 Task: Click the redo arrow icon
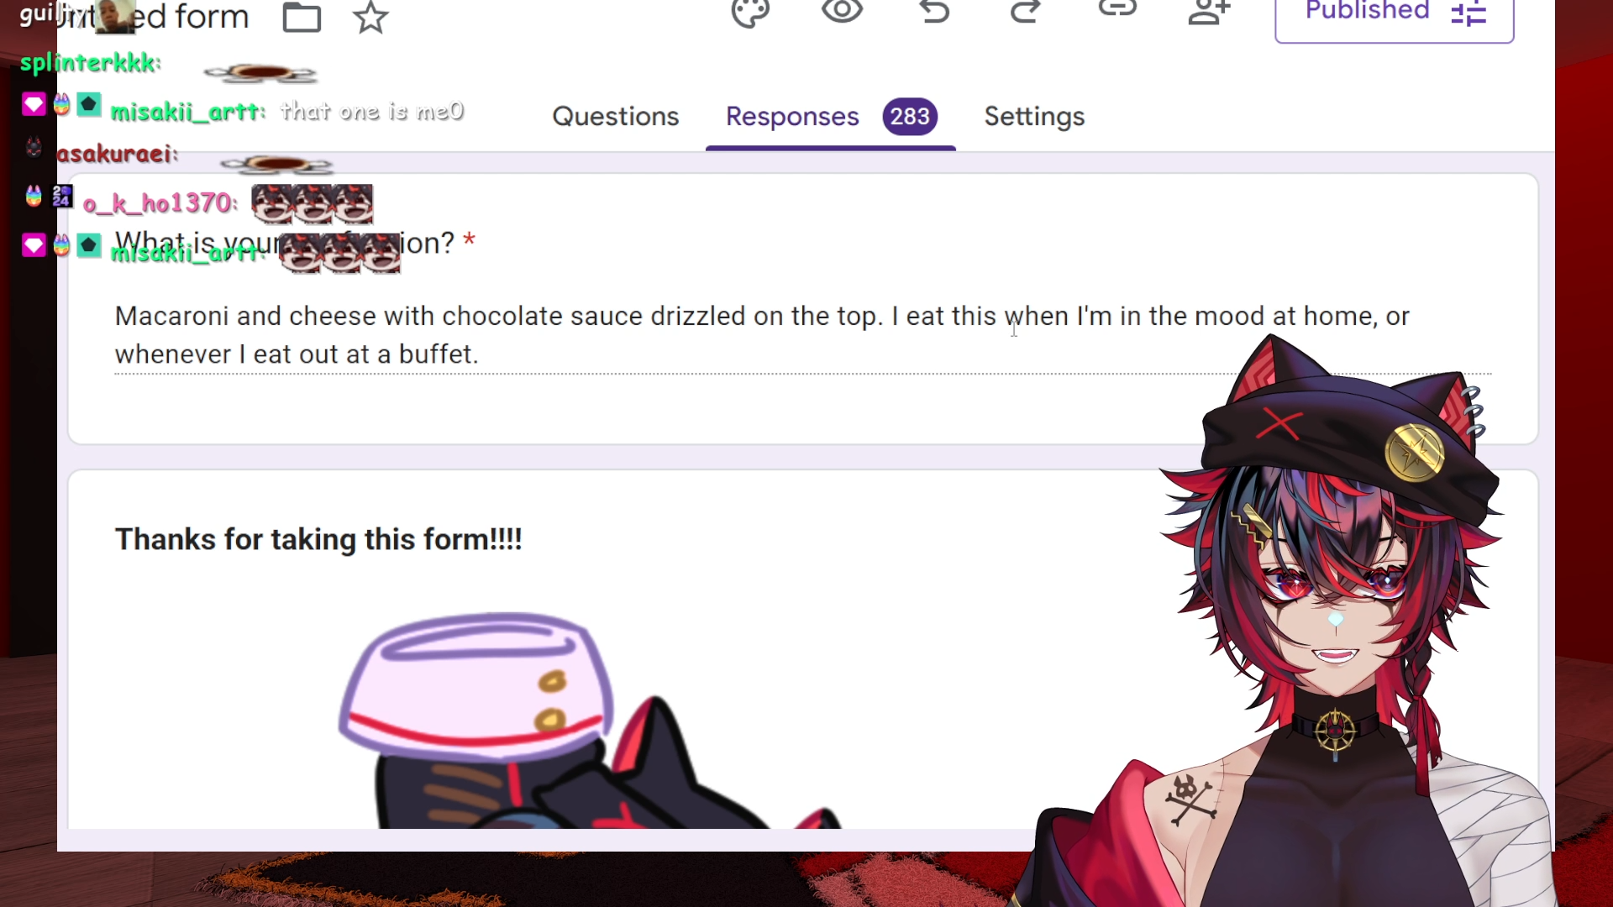1025,11
